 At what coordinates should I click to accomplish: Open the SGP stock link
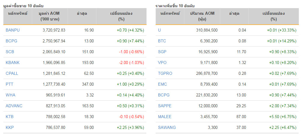(x=162, y=52)
